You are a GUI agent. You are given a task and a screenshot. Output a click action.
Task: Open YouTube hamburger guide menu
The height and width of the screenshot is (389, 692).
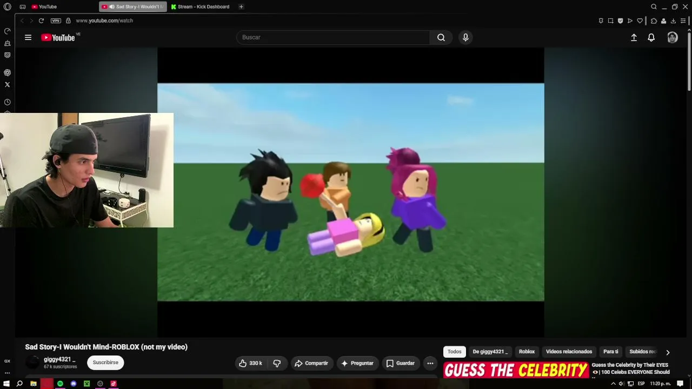(x=28, y=37)
